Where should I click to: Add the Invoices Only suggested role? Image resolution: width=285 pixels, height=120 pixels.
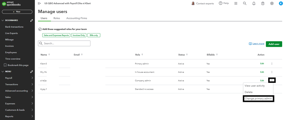coord(79,35)
